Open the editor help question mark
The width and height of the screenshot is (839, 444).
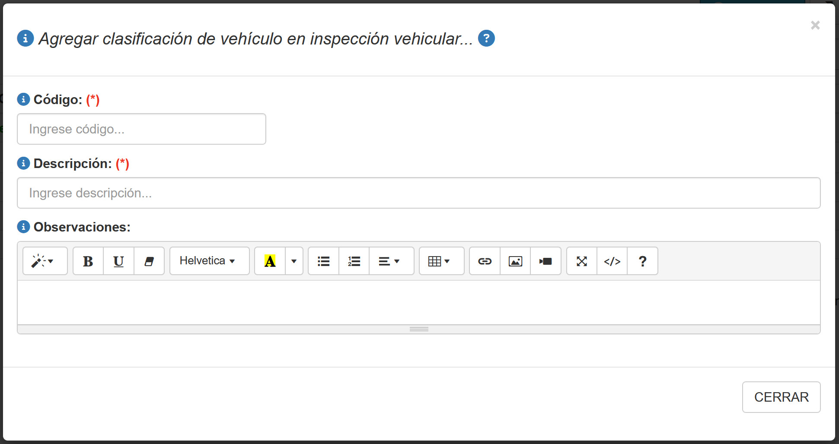pyautogui.click(x=643, y=261)
